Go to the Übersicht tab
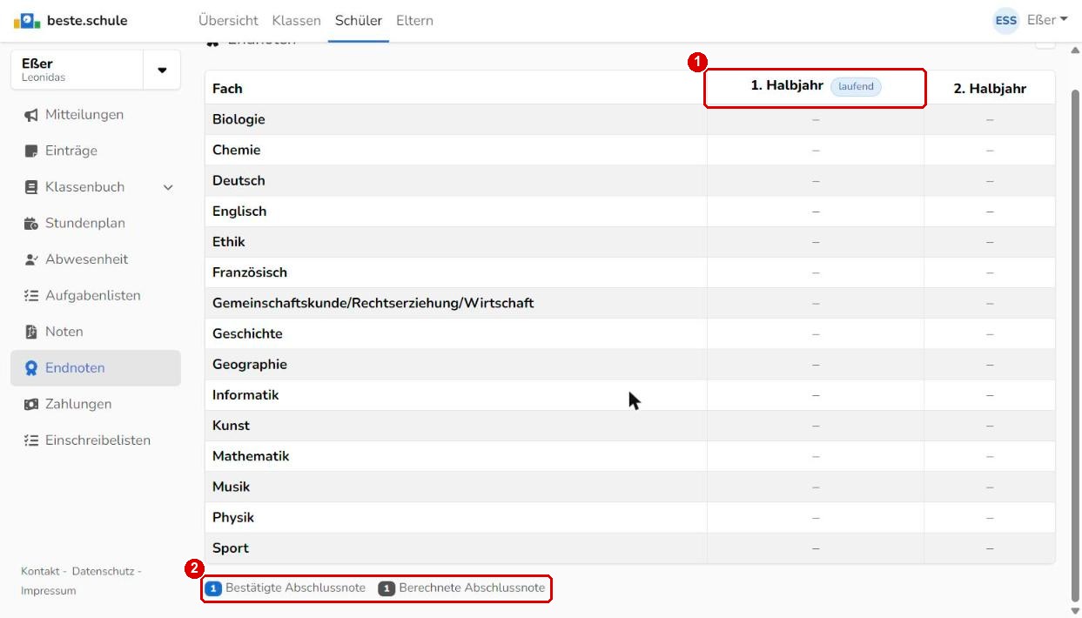 (228, 20)
